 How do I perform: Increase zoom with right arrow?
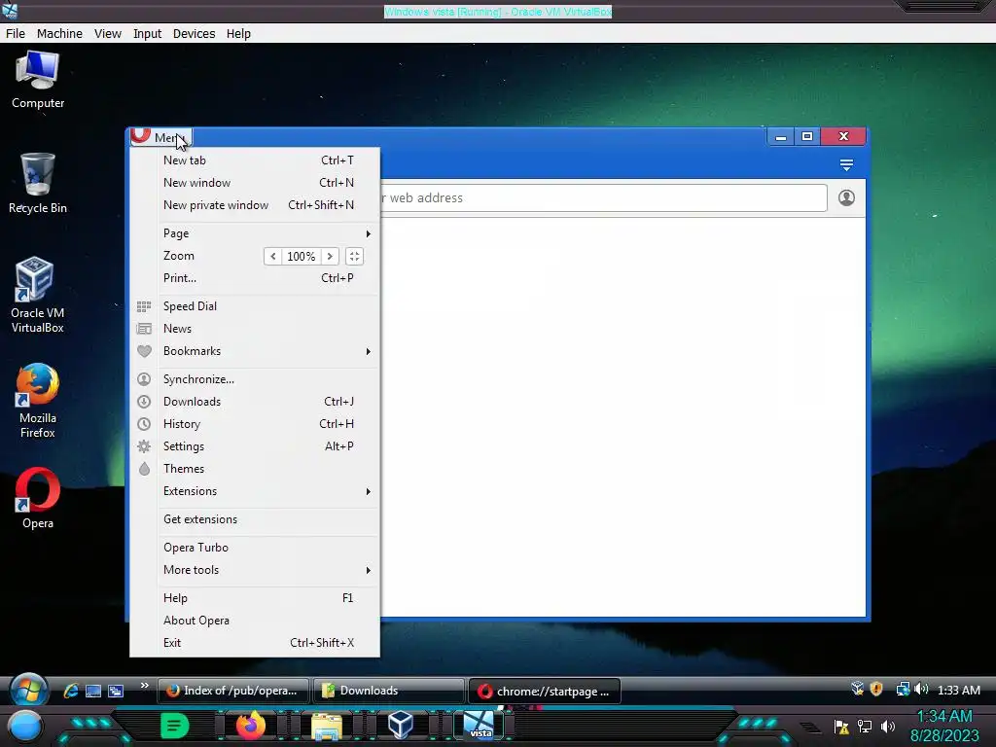coord(330,256)
